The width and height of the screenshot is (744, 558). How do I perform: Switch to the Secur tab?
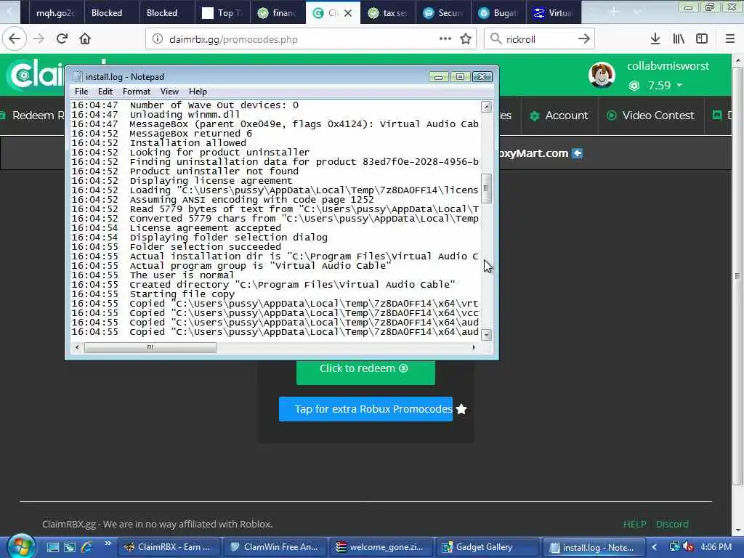[x=443, y=13]
